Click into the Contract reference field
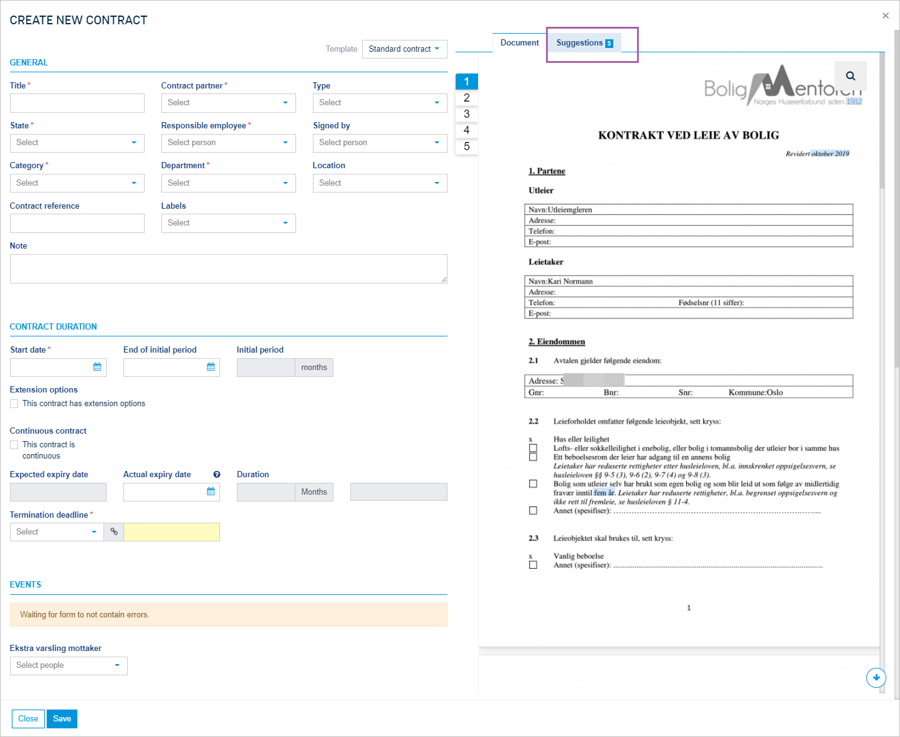900x737 pixels. point(77,223)
